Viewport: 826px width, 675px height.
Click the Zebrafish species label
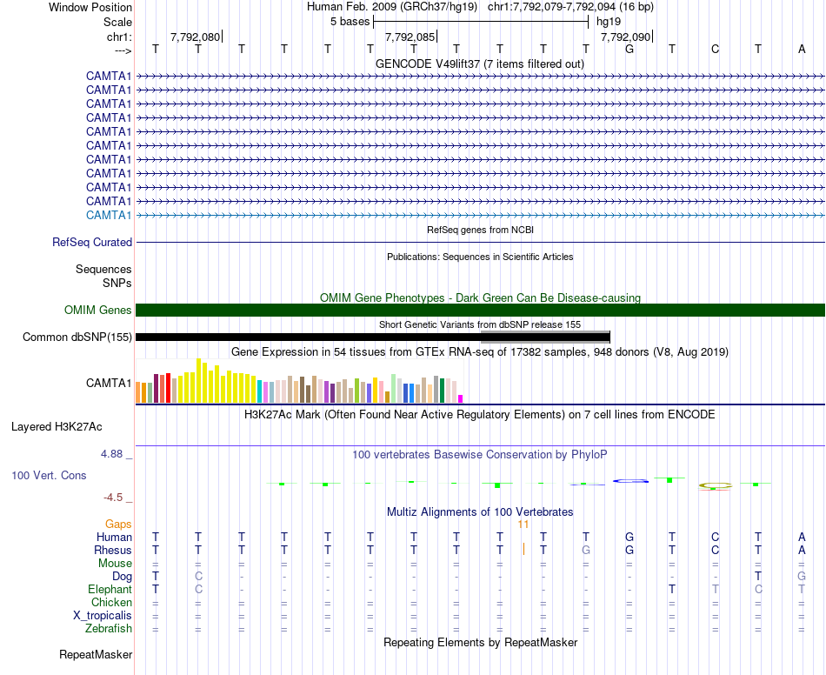(109, 629)
